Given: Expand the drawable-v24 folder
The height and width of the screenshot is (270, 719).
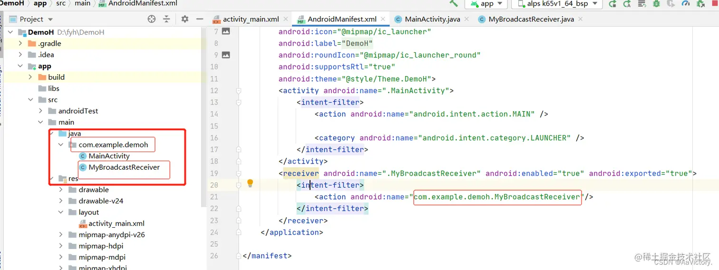Looking at the screenshot, I should tap(61, 201).
